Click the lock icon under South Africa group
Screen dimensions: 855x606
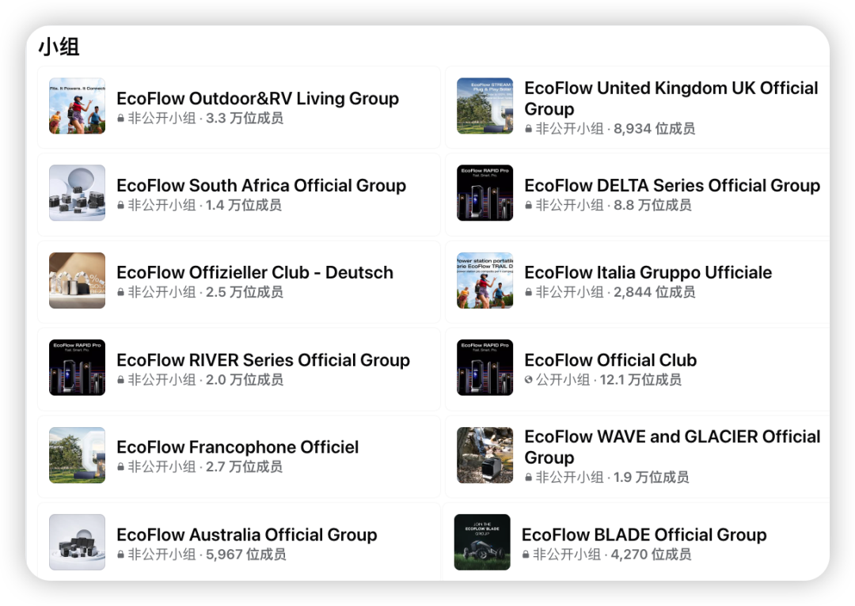click(121, 206)
